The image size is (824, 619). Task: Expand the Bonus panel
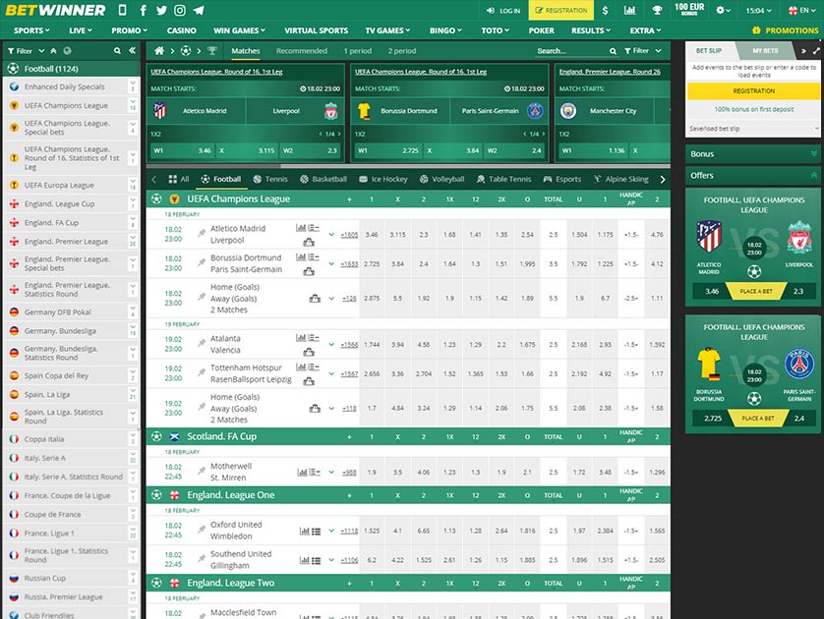pyautogui.click(x=753, y=154)
